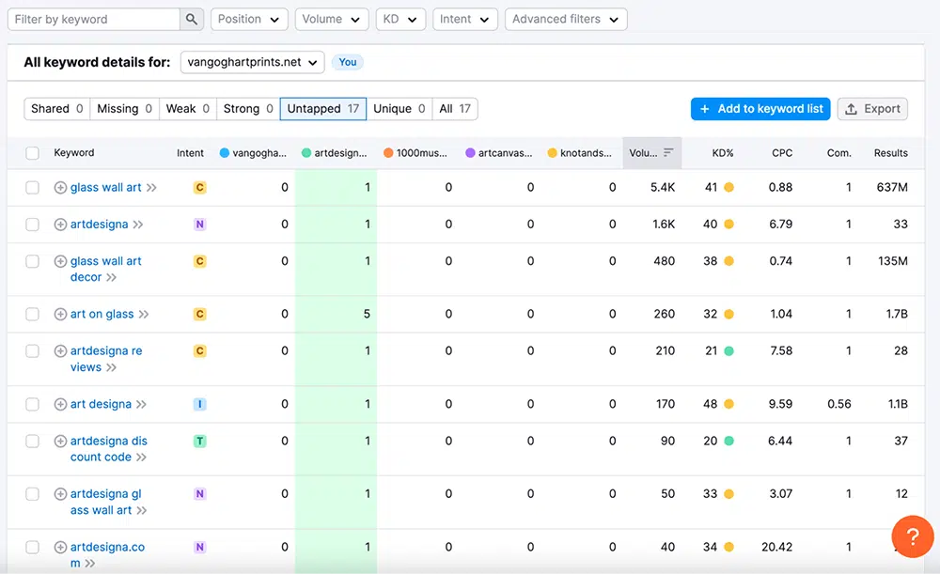Image resolution: width=940 pixels, height=574 pixels.
Task: Click plus icon for 'artdesigna glass wall art'
Action: (60, 494)
